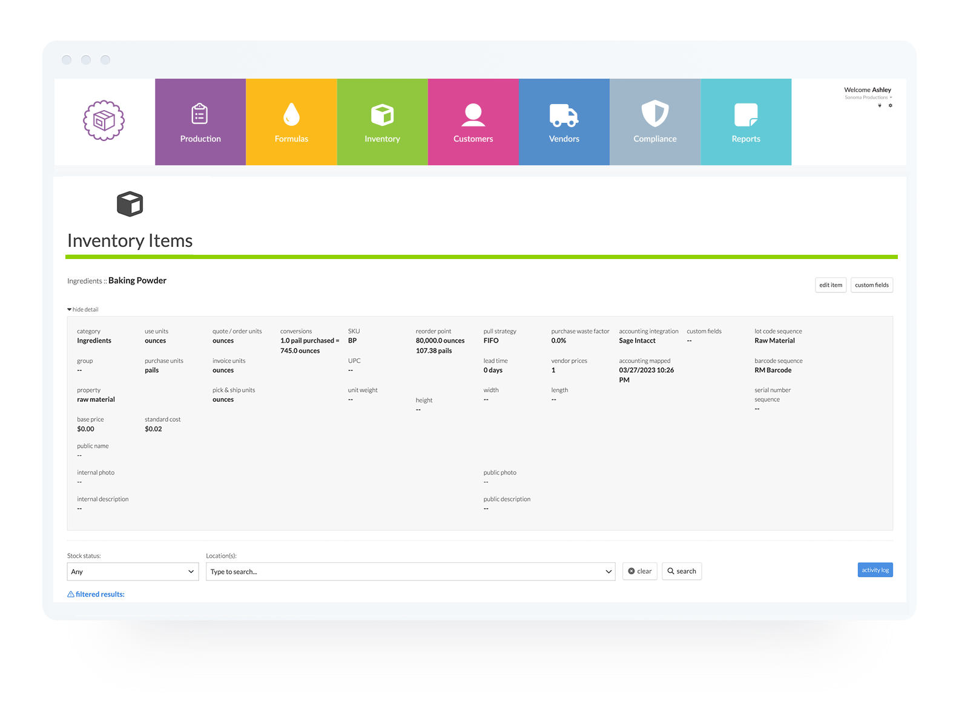This screenshot has height=722, width=959.
Task: Open the activity log
Action: pos(875,570)
